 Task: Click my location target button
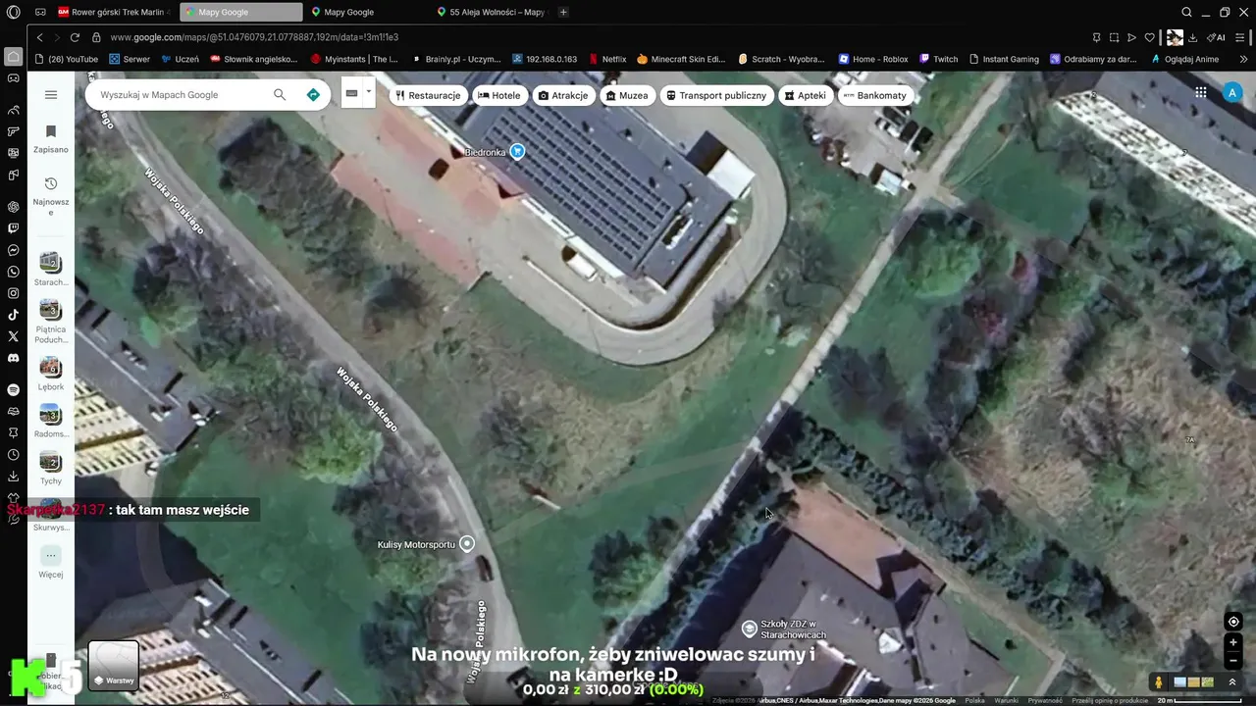pos(1233,622)
